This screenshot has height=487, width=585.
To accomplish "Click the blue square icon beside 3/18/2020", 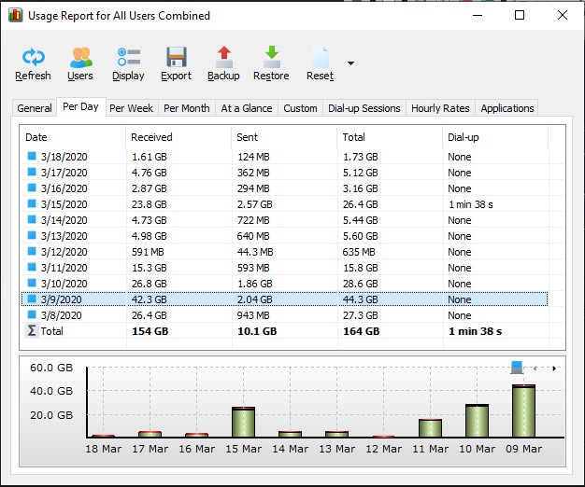I will 32,156.
